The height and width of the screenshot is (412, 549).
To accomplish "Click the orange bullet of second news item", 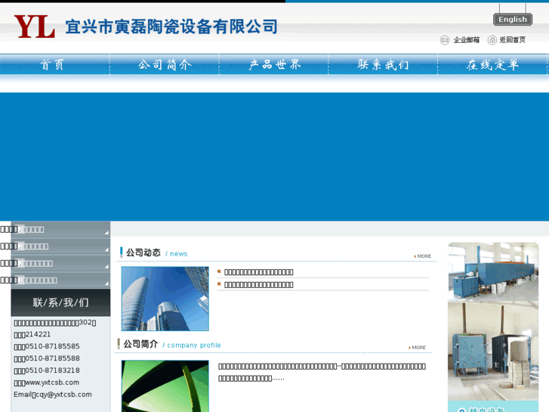I will coord(219,284).
